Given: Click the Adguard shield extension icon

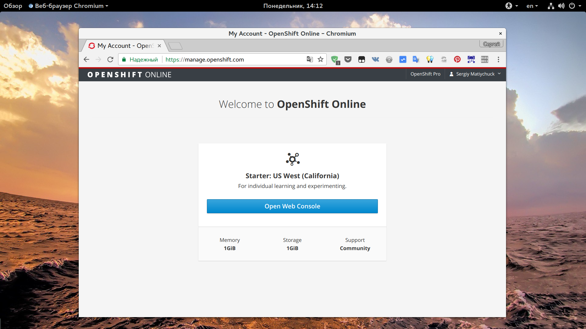Looking at the screenshot, I should point(335,59).
